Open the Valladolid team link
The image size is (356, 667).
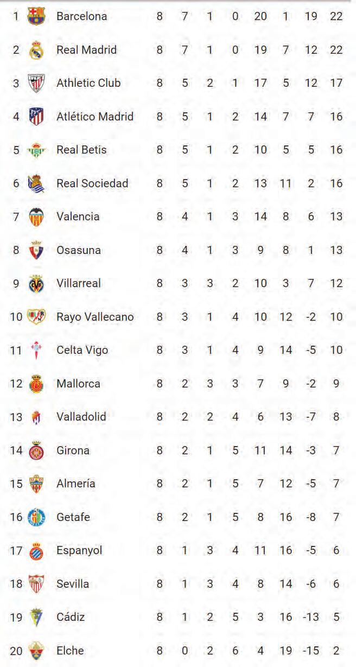(x=81, y=417)
